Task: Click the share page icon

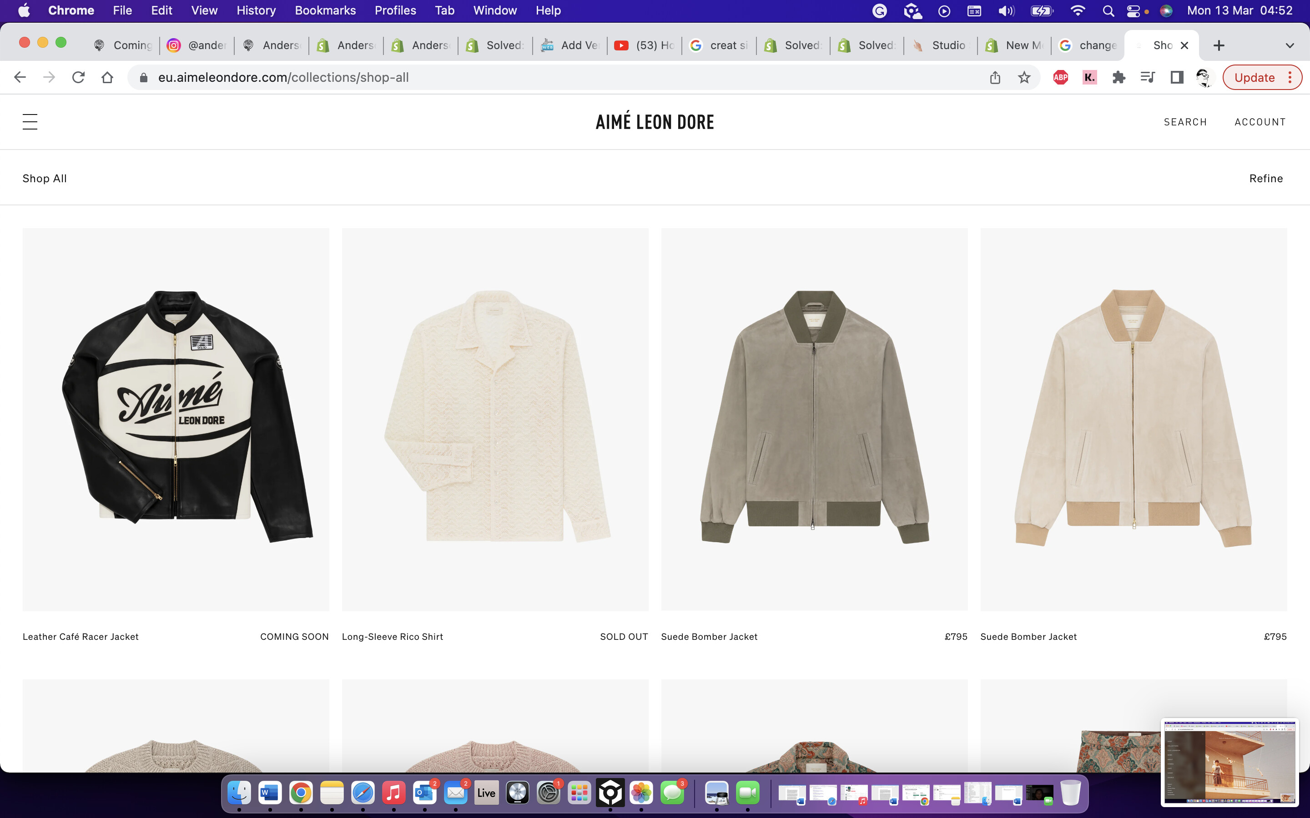Action: click(x=995, y=77)
